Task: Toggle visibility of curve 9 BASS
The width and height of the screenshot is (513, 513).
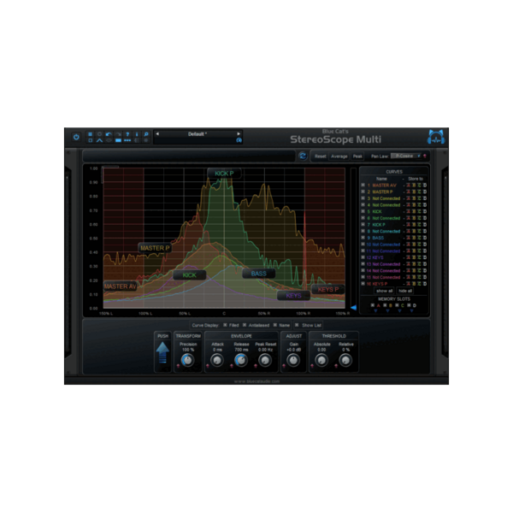Action: coord(363,238)
